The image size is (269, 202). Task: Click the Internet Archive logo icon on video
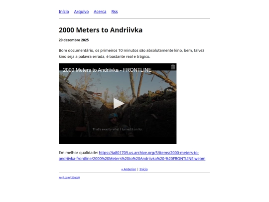[x=173, y=67]
